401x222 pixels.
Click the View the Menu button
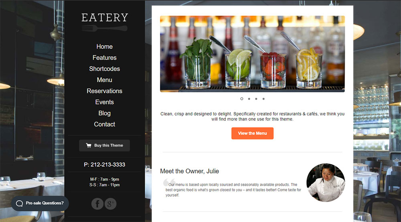252,133
